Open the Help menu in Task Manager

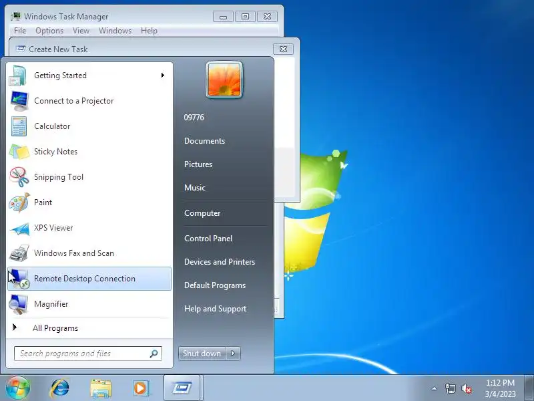(x=149, y=31)
